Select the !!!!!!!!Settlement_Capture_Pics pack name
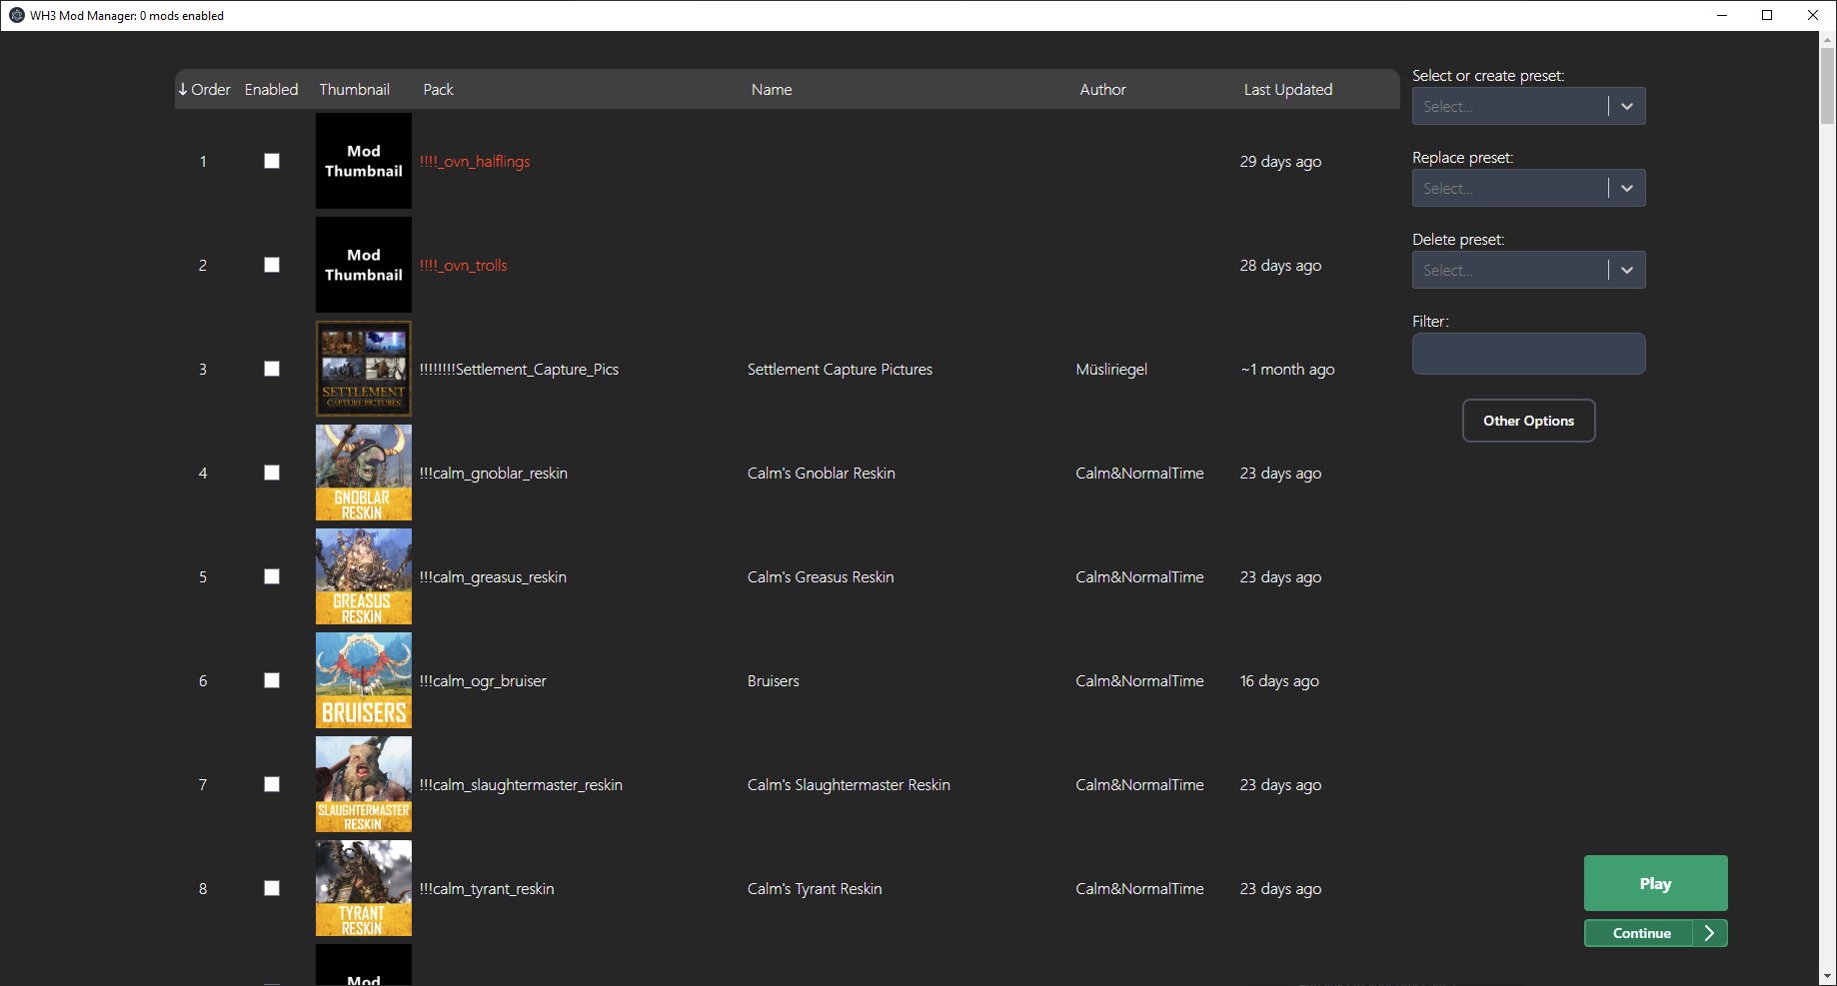 pos(519,370)
